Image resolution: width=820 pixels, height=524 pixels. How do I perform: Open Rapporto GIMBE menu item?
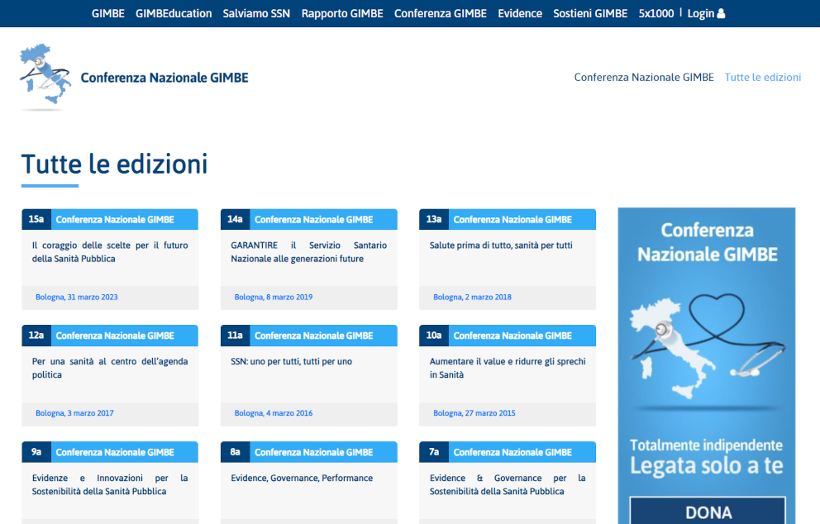(342, 13)
